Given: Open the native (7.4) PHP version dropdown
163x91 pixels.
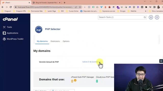Looking at the screenshot, I should [x=91, y=62].
